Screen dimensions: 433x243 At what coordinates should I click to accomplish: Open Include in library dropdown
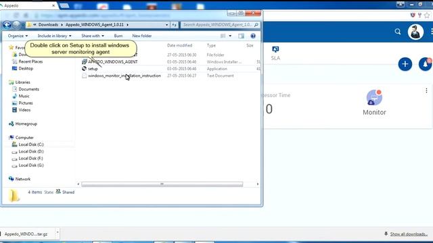click(54, 36)
